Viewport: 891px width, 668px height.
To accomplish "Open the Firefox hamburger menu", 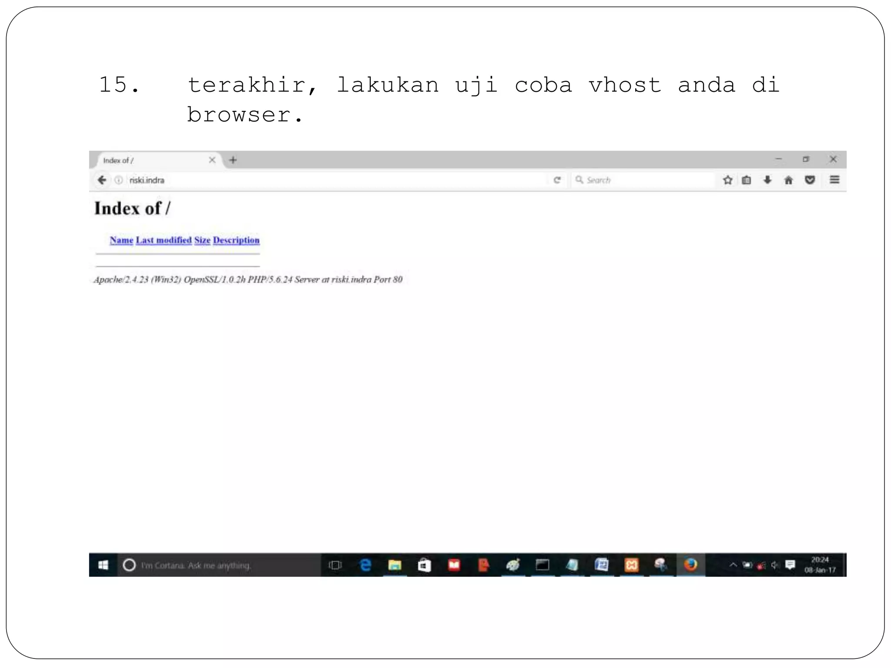I will coord(834,180).
